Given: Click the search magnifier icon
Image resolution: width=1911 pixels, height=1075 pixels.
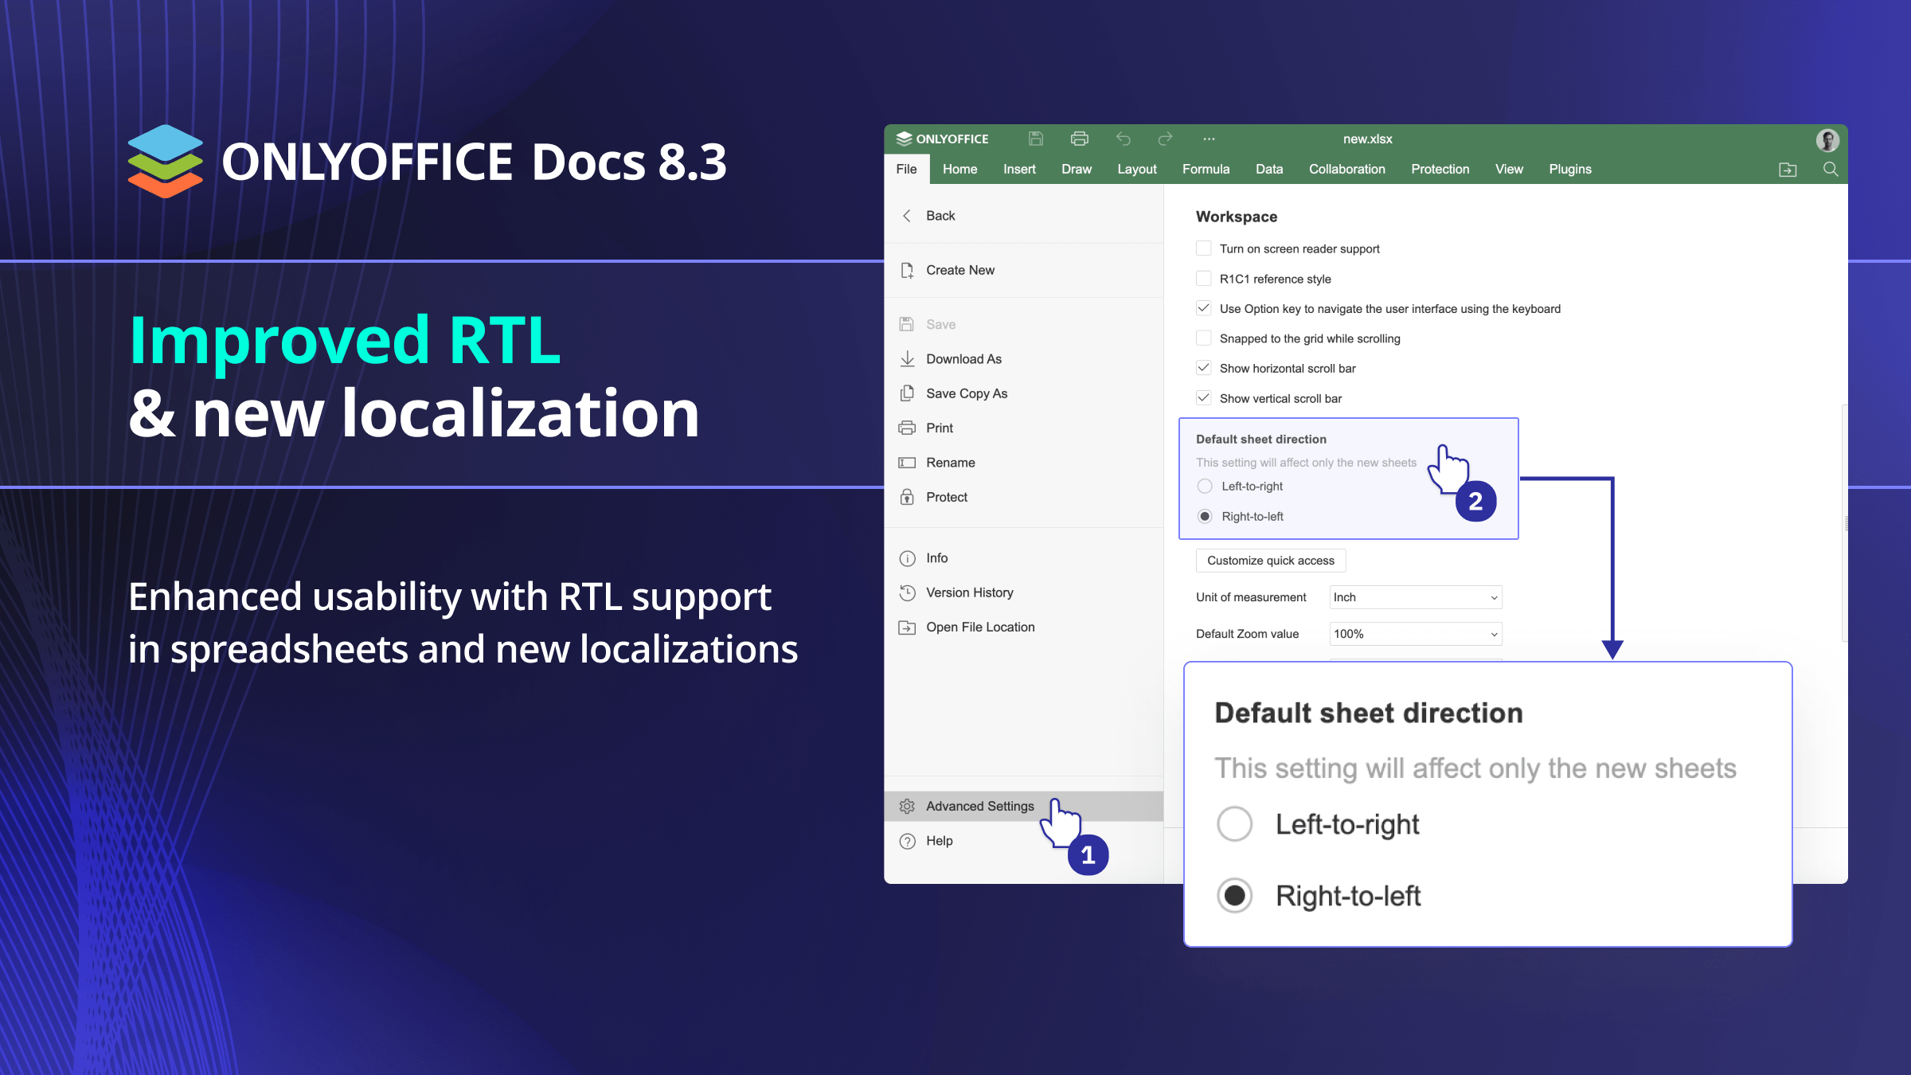Looking at the screenshot, I should click(x=1831, y=170).
